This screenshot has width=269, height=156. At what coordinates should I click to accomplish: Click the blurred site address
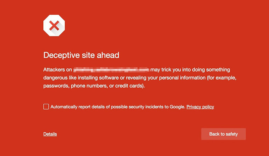[111, 69]
